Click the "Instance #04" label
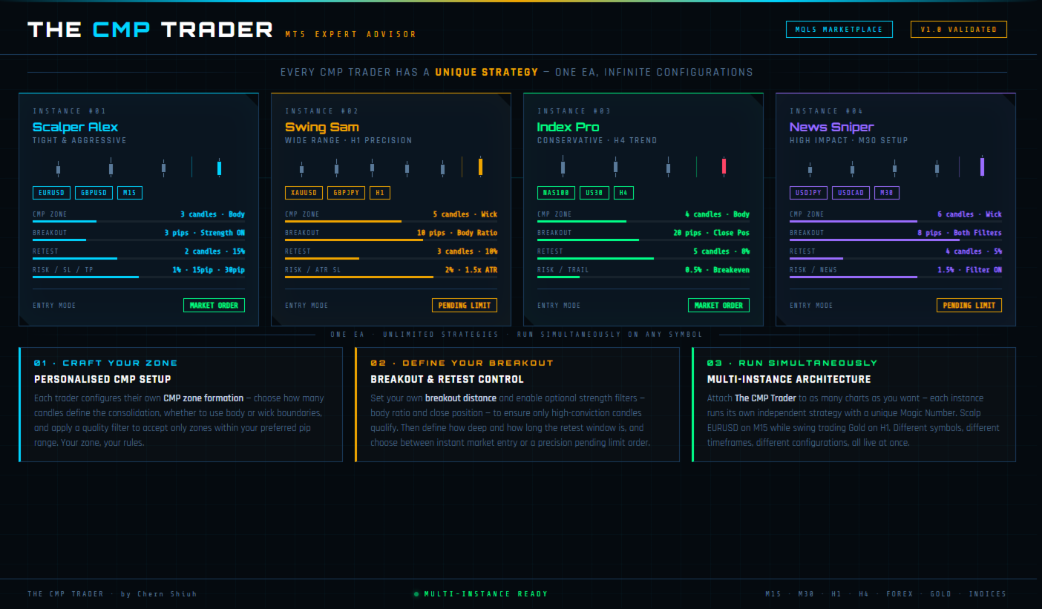Viewport: 1042px width, 609px height. (827, 111)
